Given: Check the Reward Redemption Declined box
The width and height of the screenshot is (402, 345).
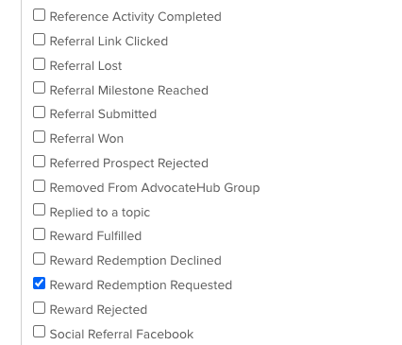Looking at the screenshot, I should (x=39, y=259).
